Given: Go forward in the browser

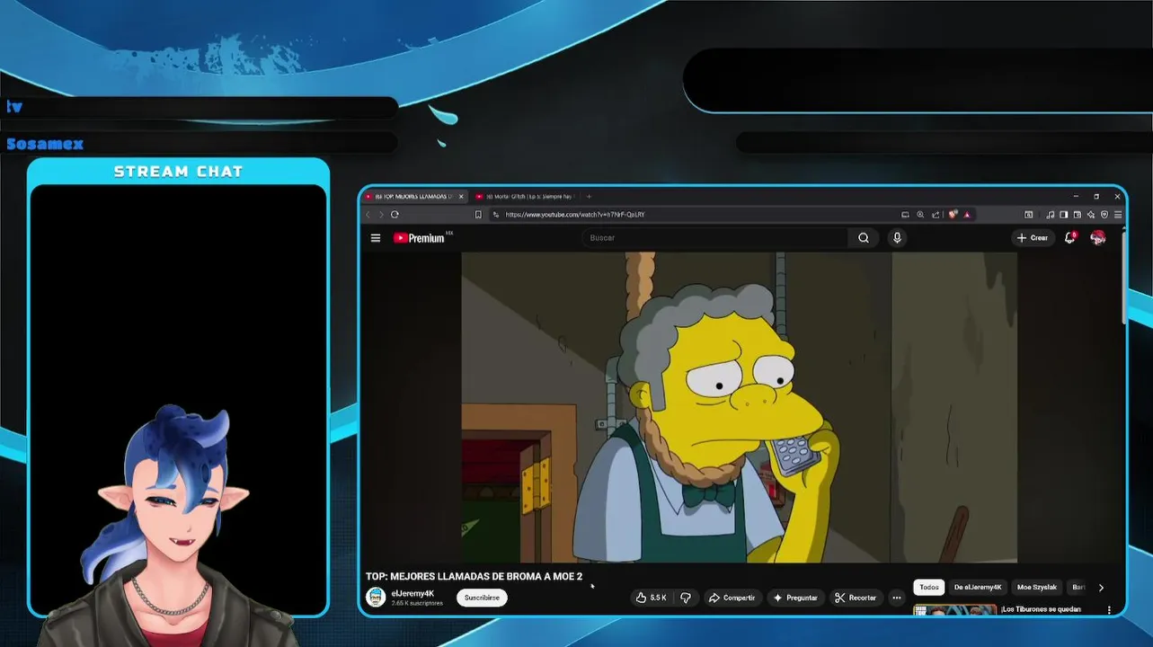Looking at the screenshot, I should tap(381, 215).
